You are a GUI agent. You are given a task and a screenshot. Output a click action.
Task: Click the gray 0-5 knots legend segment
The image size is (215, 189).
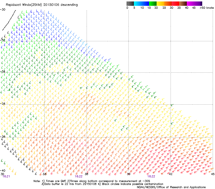130,3
